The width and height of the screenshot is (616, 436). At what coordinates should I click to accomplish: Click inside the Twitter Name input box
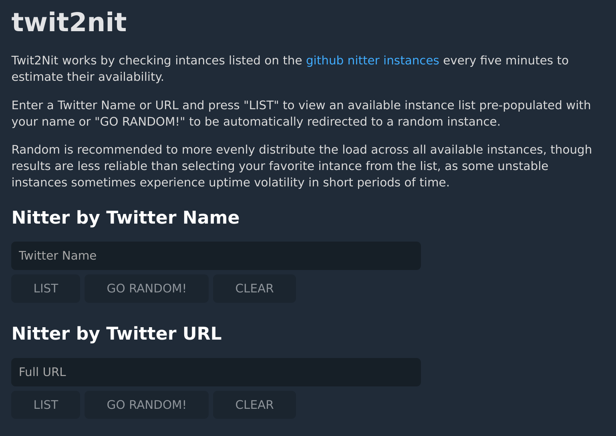[216, 256]
